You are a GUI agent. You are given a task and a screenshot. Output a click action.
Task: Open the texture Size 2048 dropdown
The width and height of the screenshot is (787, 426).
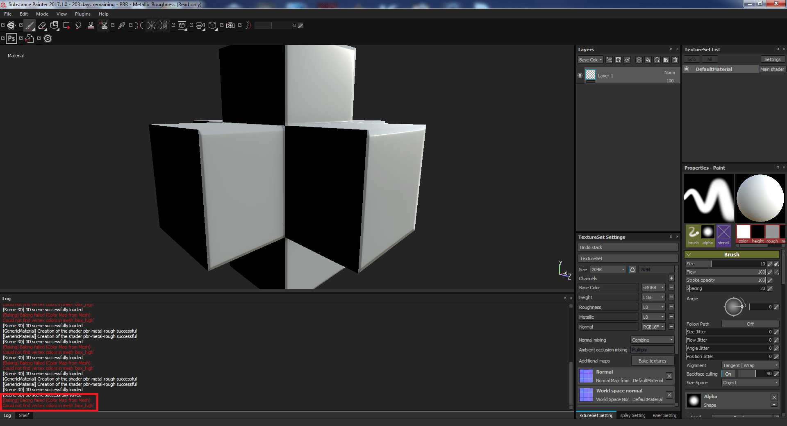pos(608,269)
